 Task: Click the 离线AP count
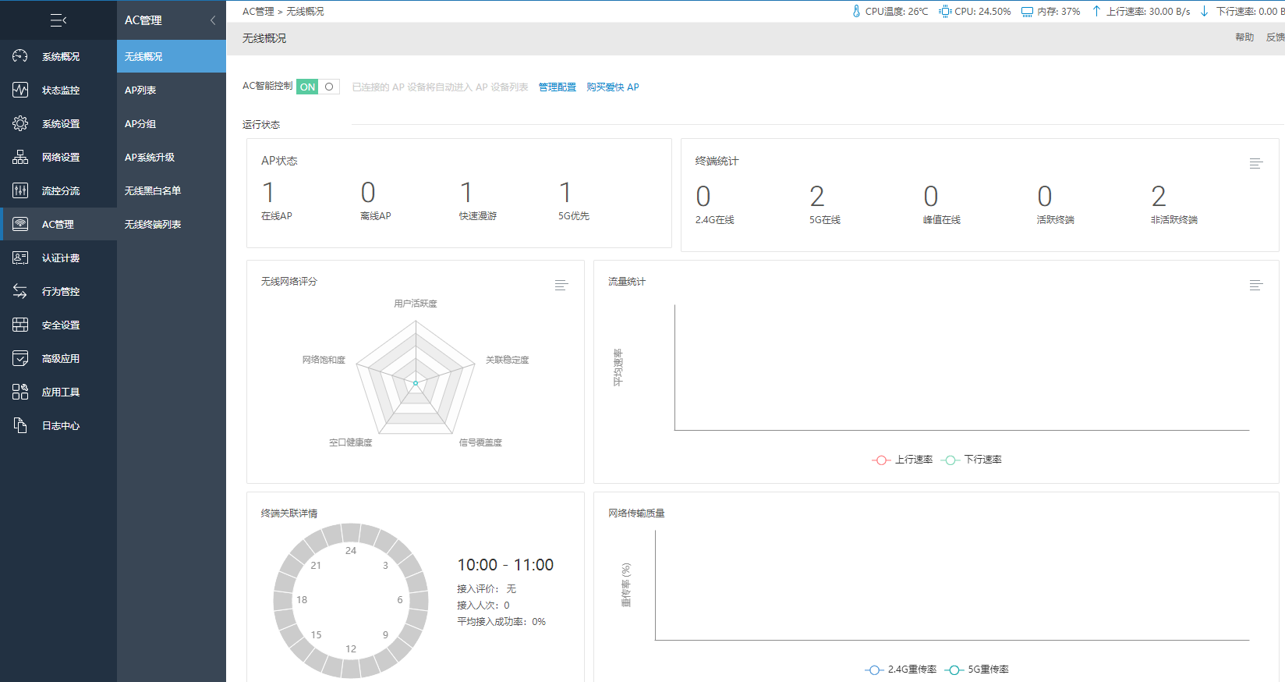pos(368,192)
